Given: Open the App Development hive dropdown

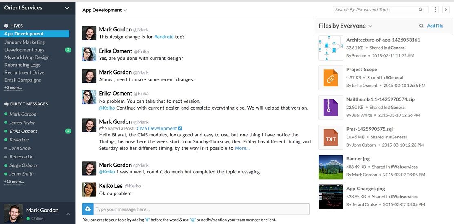Looking at the screenshot, I should point(125,11).
